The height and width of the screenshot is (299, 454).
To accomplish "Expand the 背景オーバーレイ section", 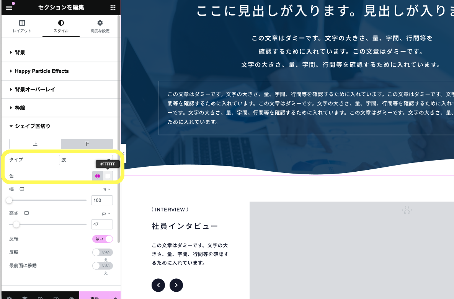I will pyautogui.click(x=35, y=89).
